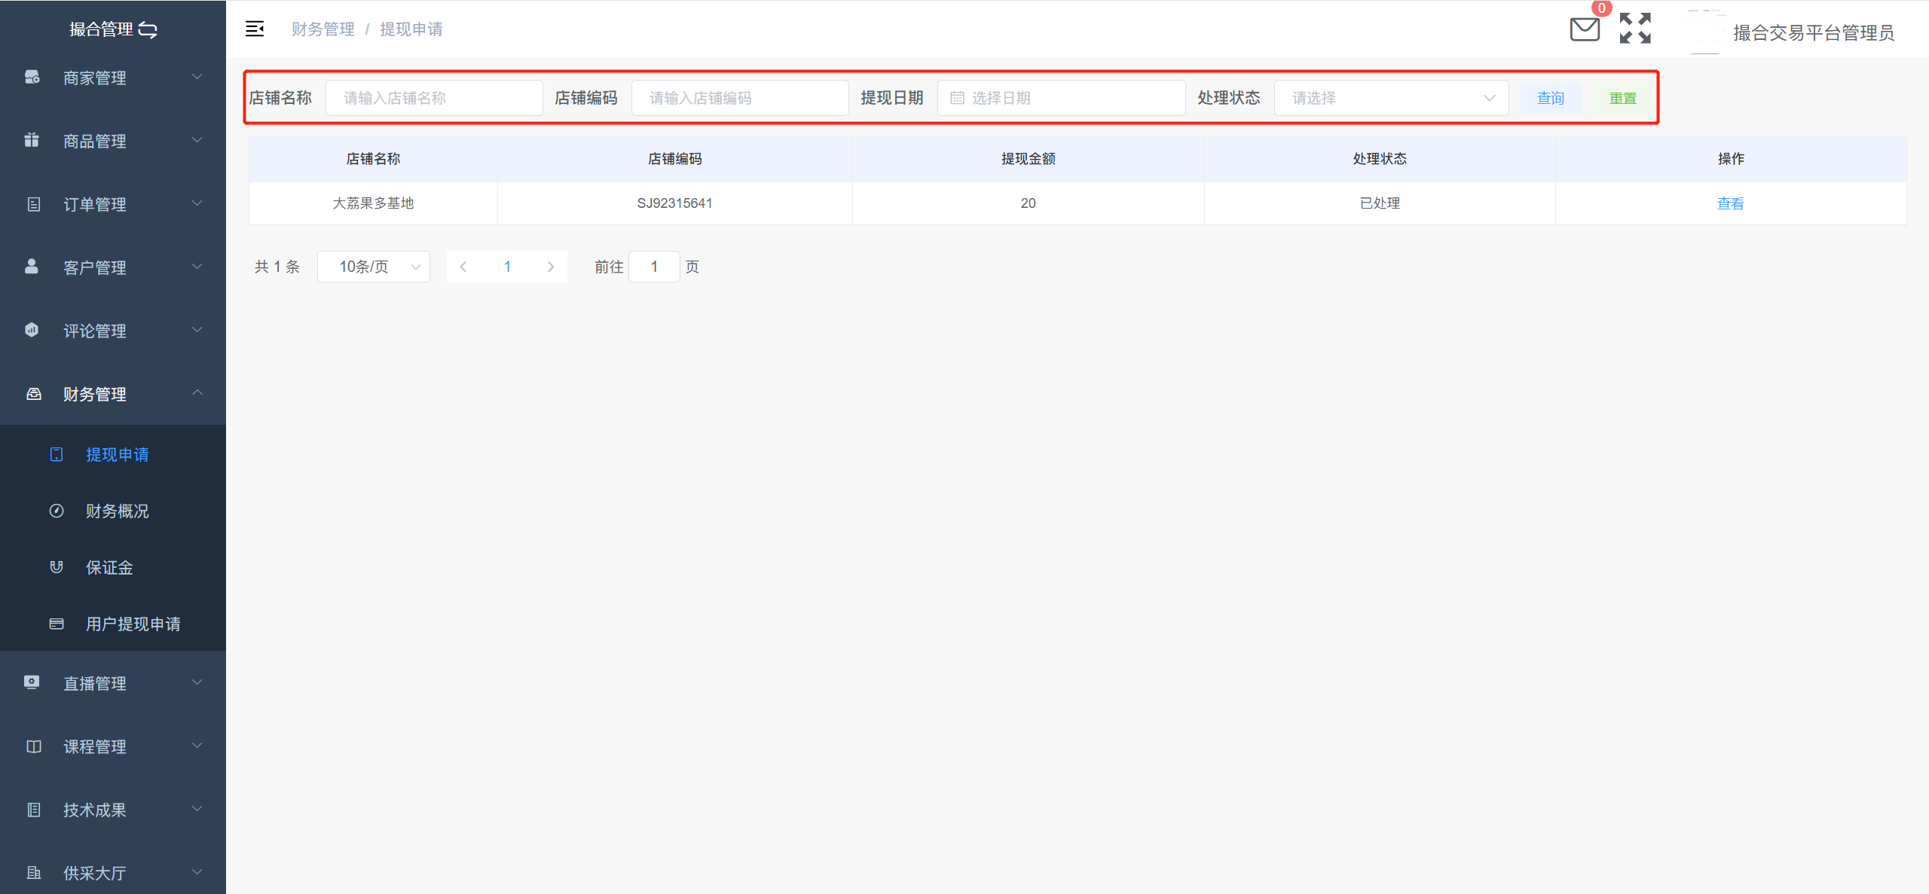Screen dimensions: 1929x894
Task: Click the 提现申请 submenu icon
Action: (x=57, y=454)
